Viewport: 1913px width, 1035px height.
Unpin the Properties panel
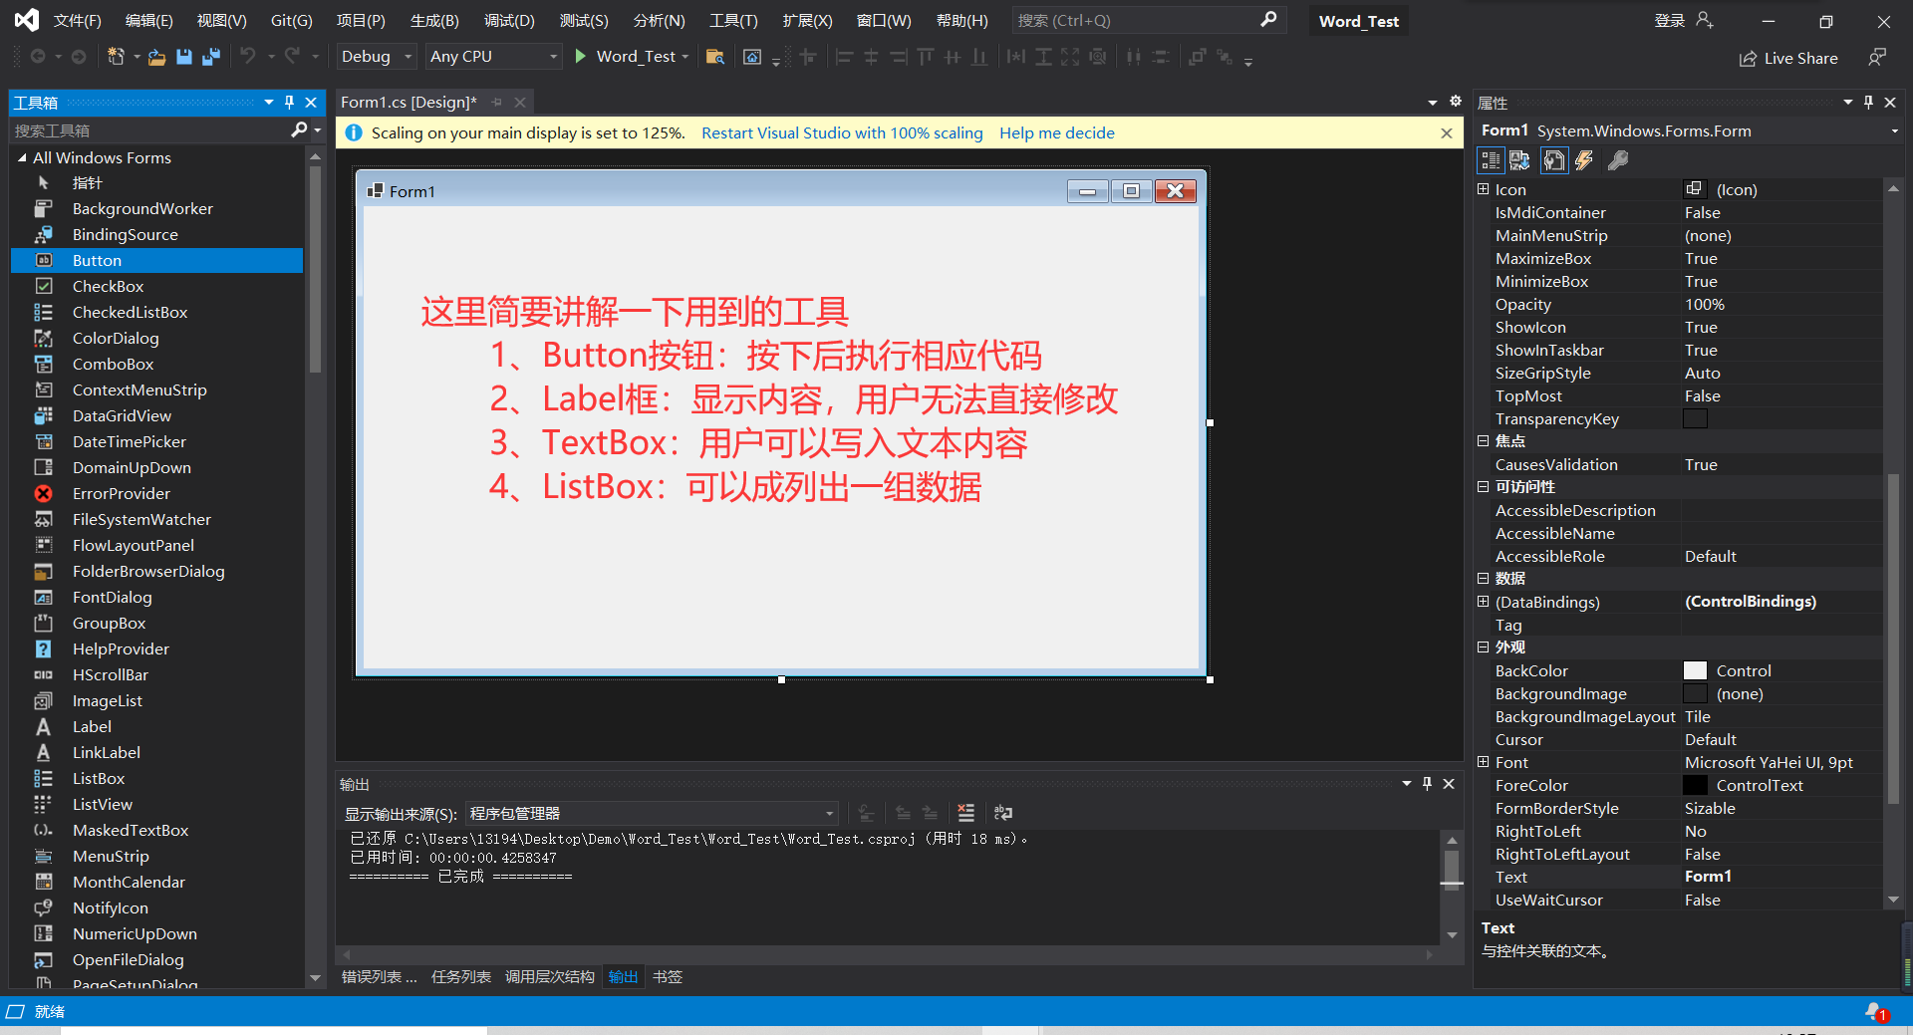[x=1868, y=103]
